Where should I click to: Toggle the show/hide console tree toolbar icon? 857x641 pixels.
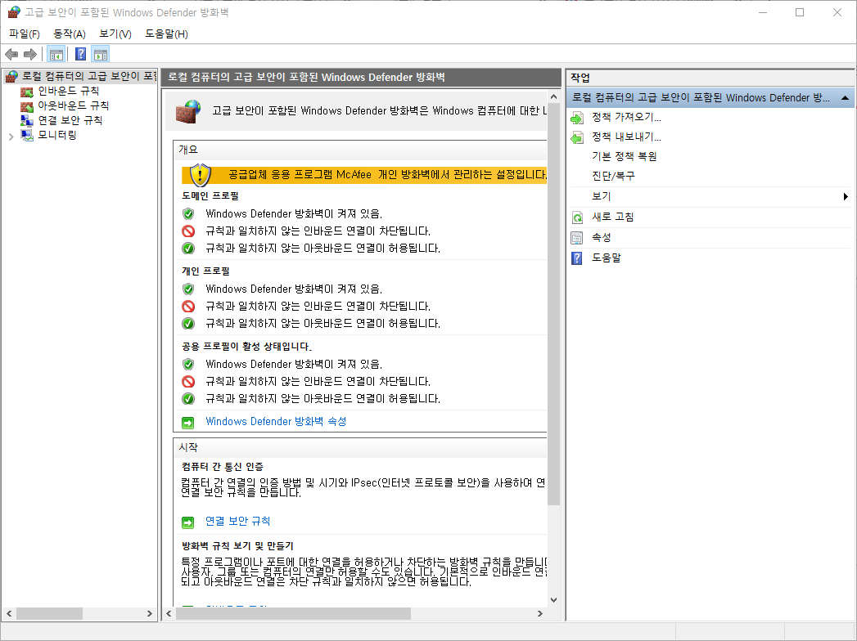point(56,54)
